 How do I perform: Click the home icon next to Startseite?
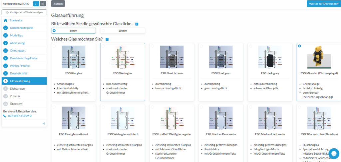5,20
